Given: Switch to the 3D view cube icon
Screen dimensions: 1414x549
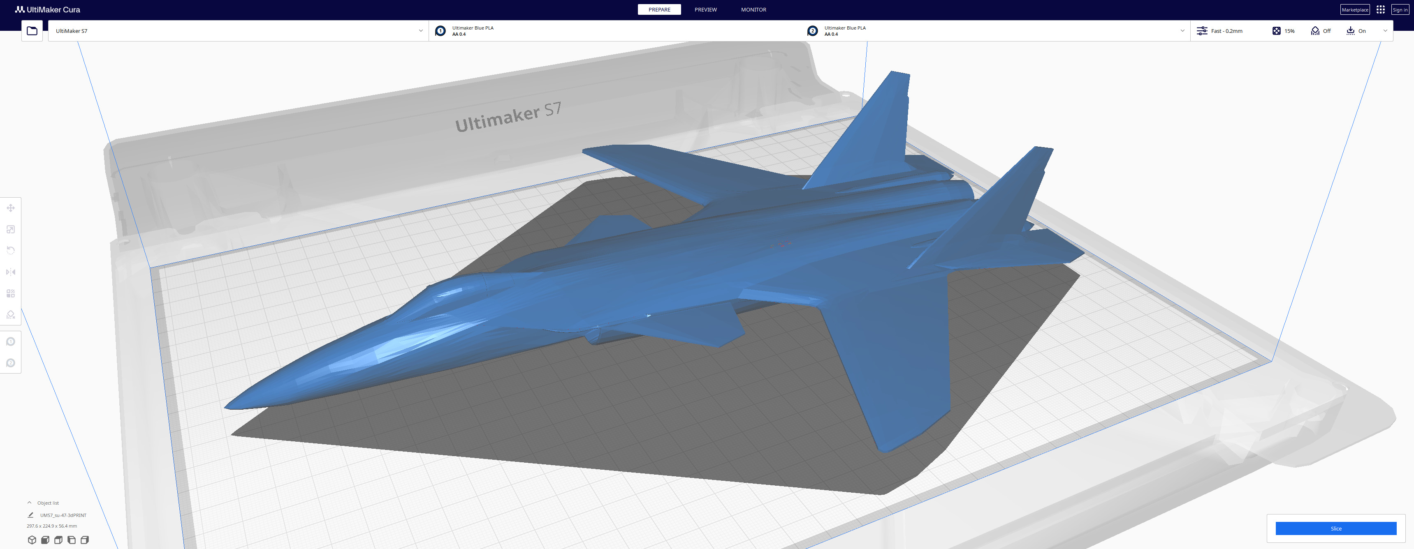Looking at the screenshot, I should point(32,540).
